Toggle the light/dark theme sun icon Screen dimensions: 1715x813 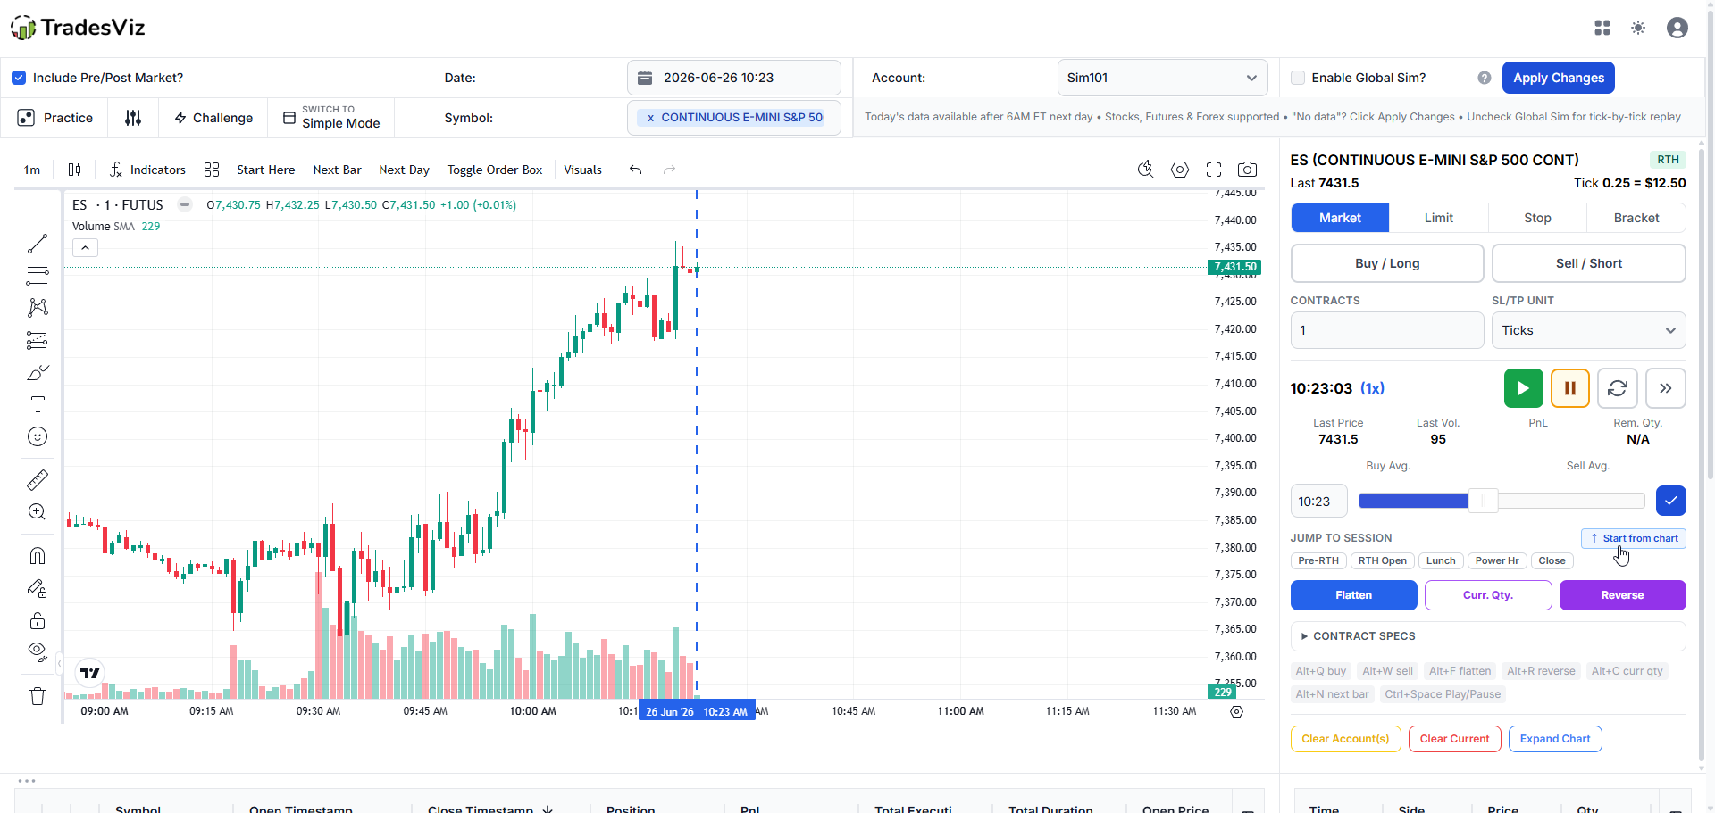click(1638, 28)
